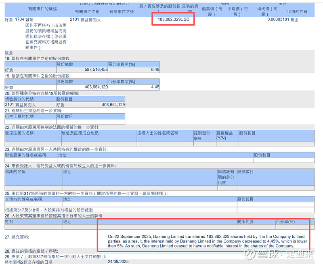Click the 現金 consideration type

(x=295, y=19)
